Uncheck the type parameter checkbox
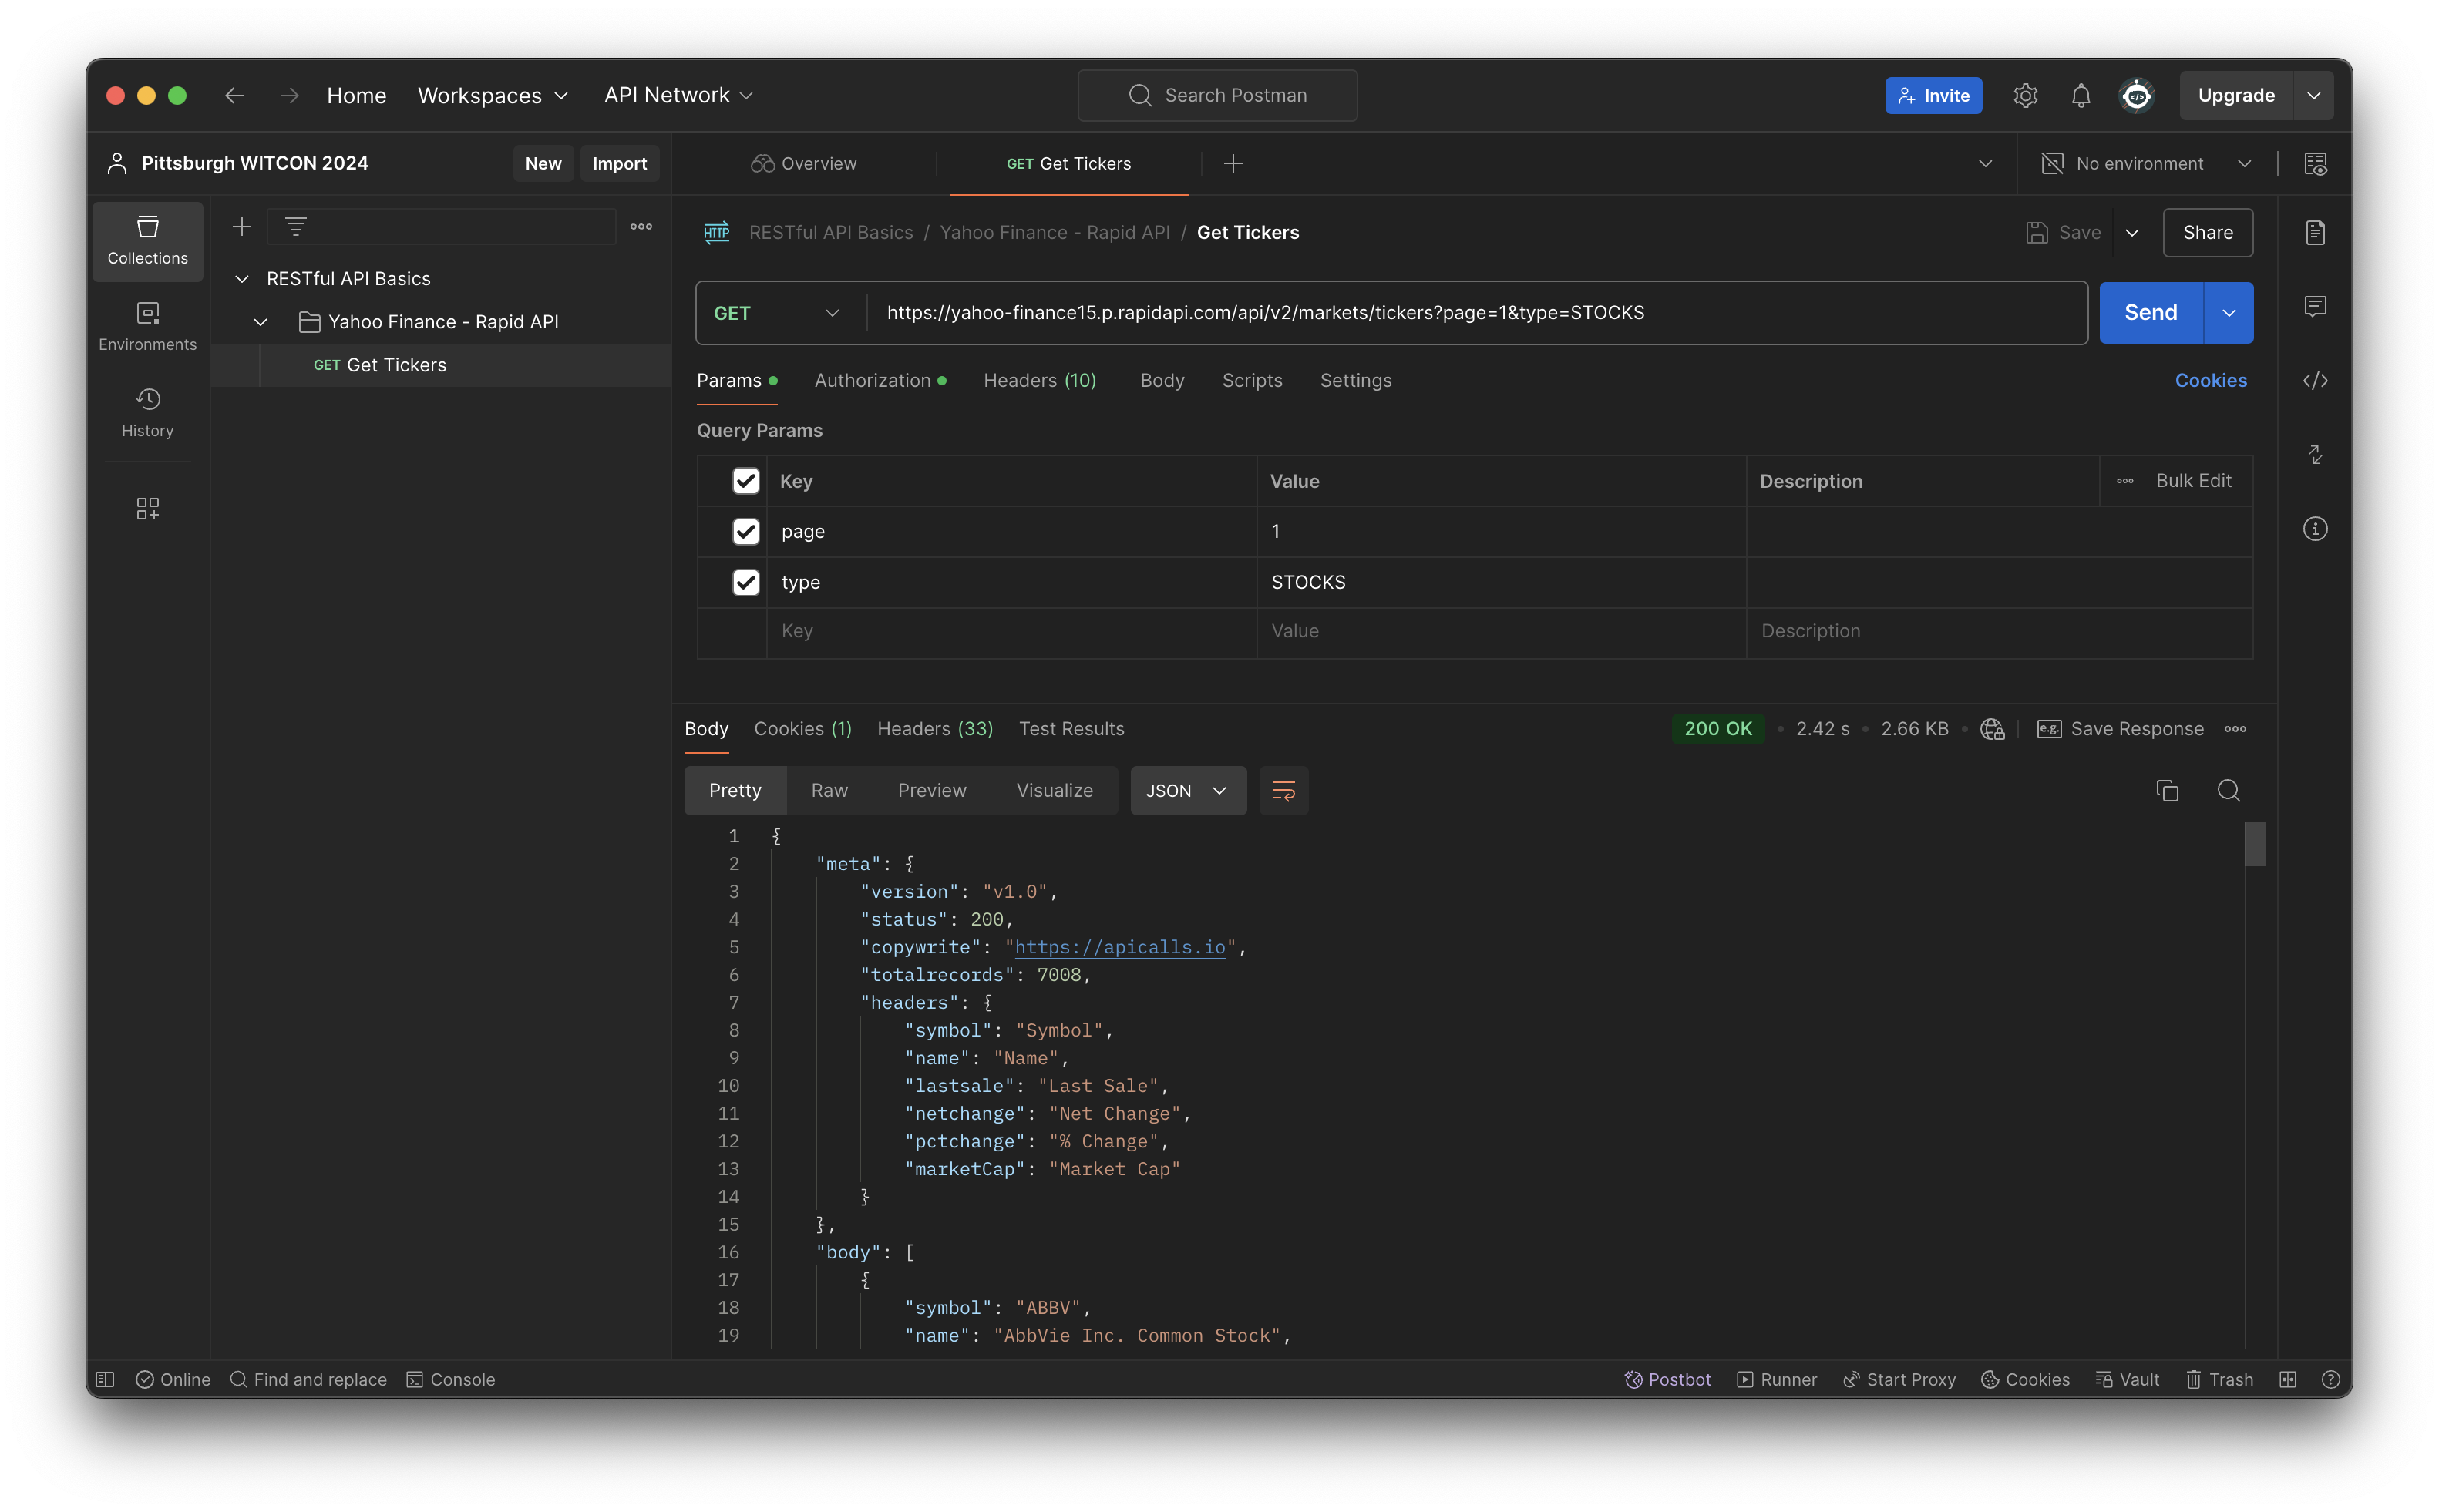Screen dimensions: 2439x1512 745,582
